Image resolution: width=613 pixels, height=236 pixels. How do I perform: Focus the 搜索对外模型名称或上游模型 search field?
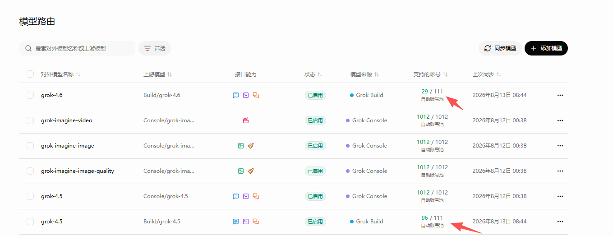click(77, 48)
